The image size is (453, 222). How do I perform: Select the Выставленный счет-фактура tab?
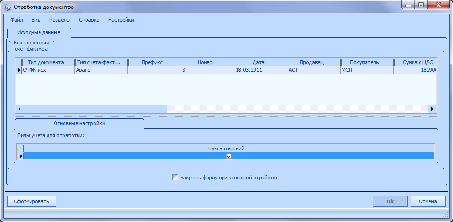click(x=31, y=46)
